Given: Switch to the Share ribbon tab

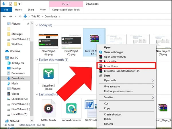Looking at the screenshot, I should click(x=31, y=10).
